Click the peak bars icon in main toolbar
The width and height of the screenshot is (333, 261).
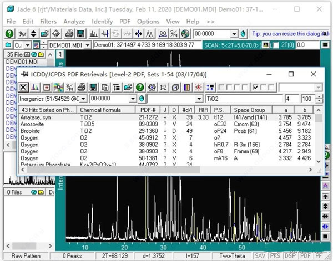click(93, 34)
